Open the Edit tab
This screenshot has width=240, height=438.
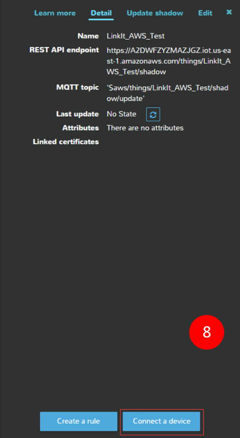tap(205, 13)
